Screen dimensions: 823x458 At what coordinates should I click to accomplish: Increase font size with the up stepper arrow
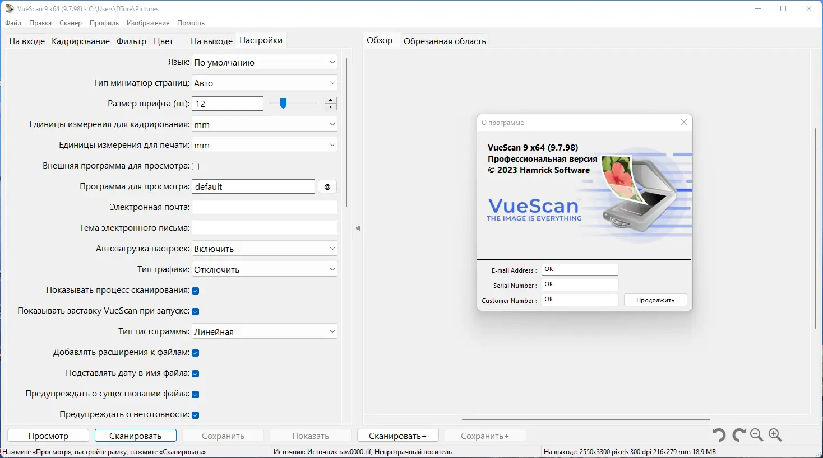coord(330,100)
